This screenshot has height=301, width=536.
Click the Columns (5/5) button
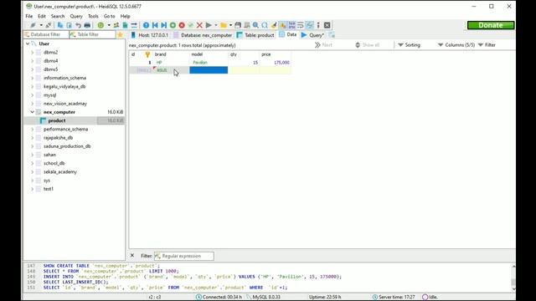[x=456, y=44]
